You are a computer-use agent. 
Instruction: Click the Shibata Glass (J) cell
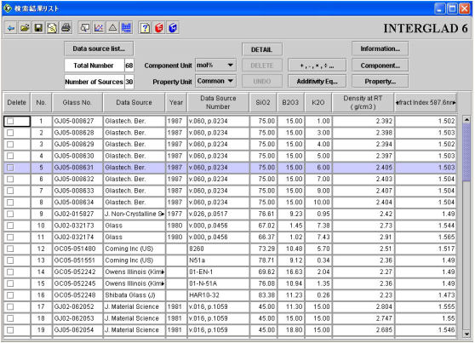coord(134,295)
